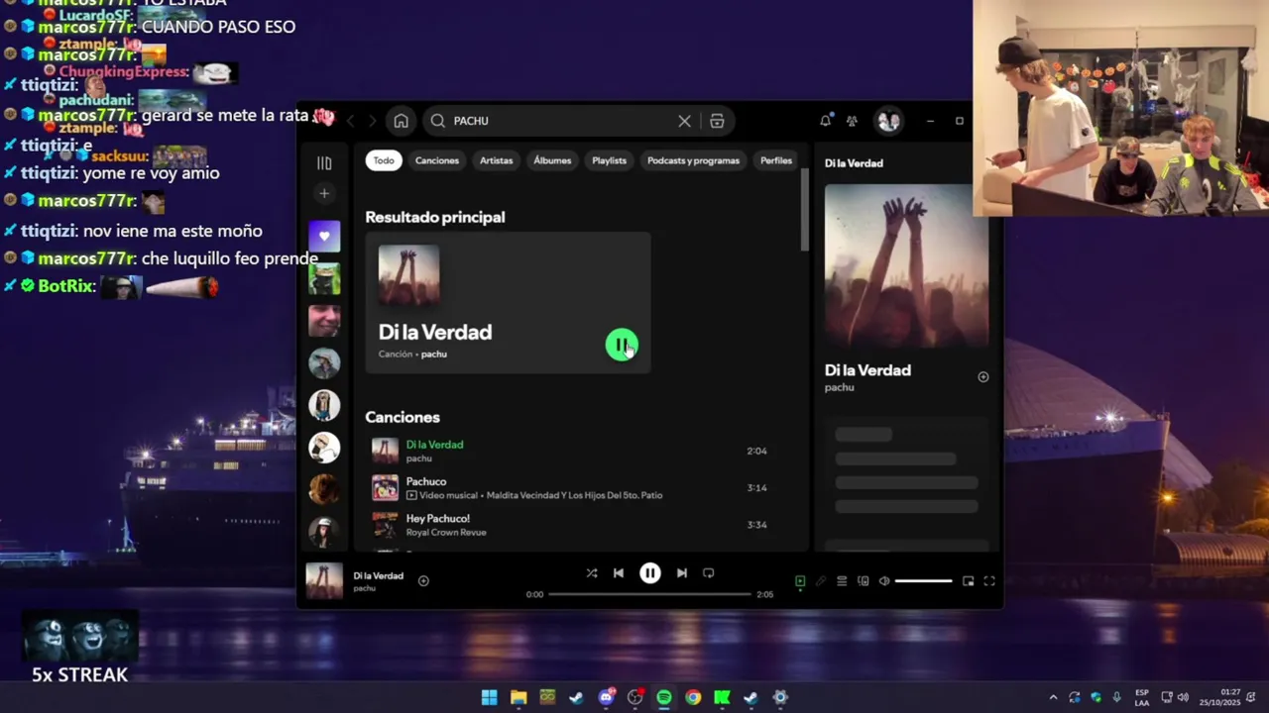Open the profile avatar menu
Screen dimensions: 1269x713
(x=888, y=121)
